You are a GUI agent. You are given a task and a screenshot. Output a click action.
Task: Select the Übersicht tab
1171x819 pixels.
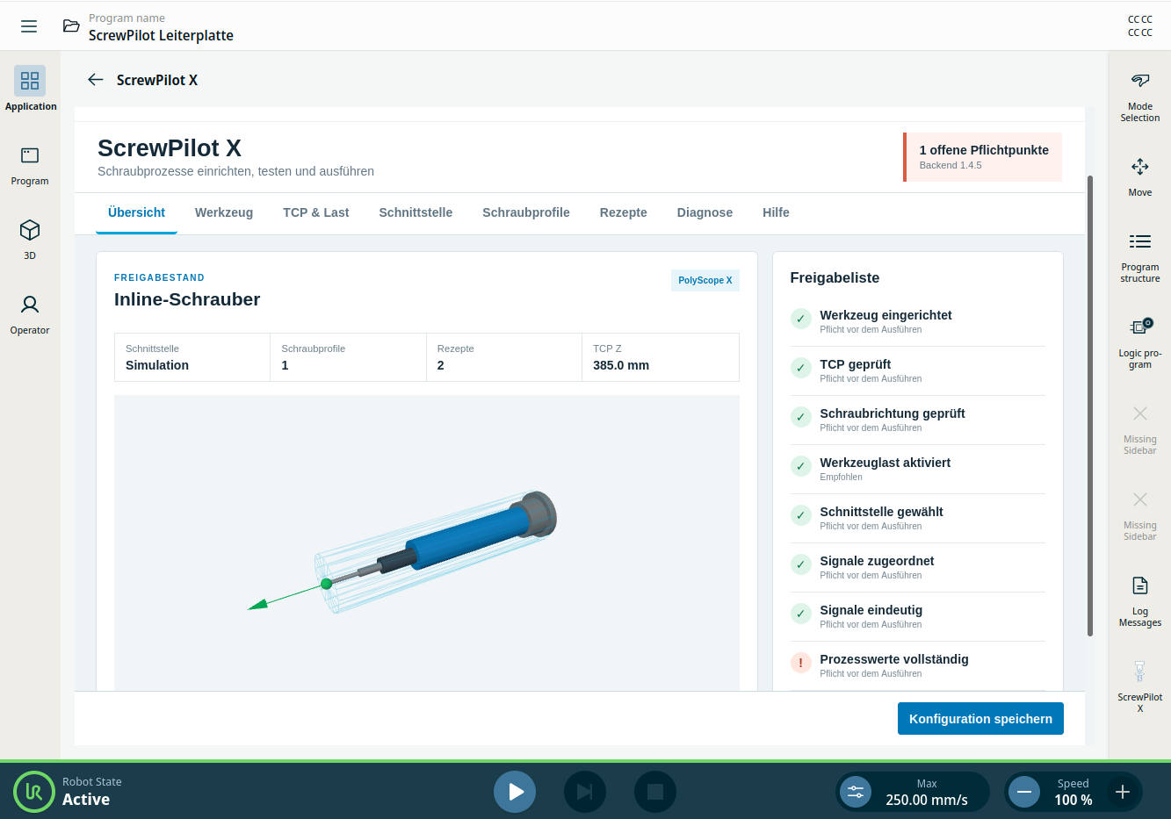136,212
